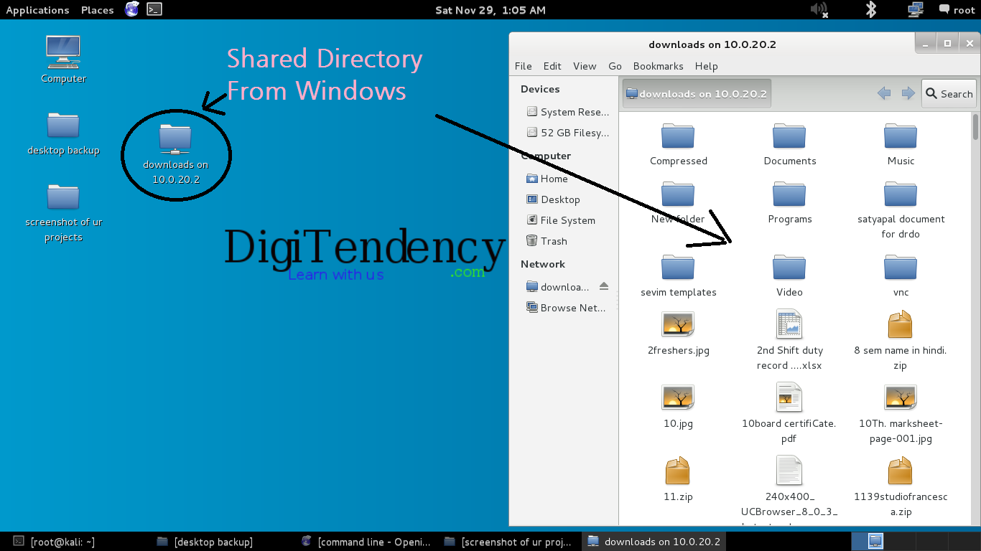Open the Bookmarks menu

click(x=657, y=66)
